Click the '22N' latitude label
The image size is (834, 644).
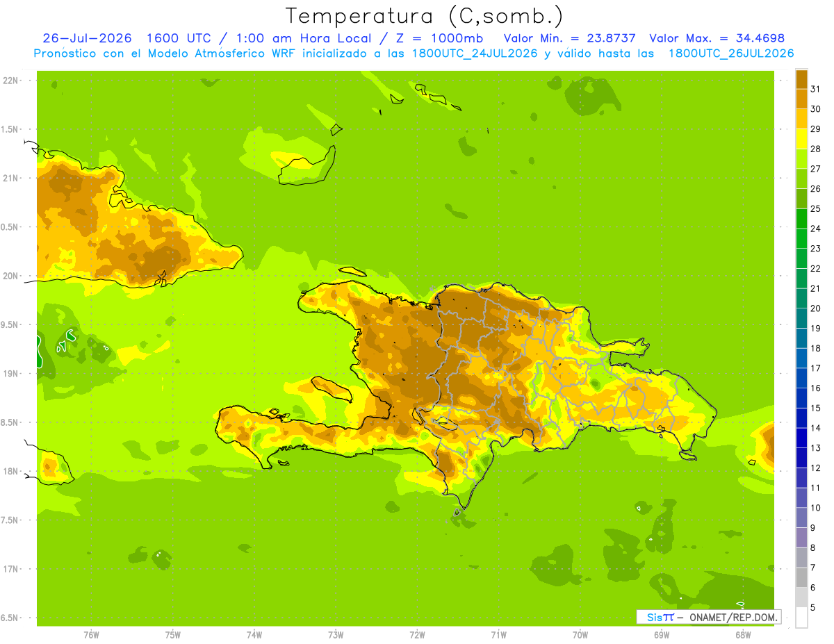pos(12,81)
